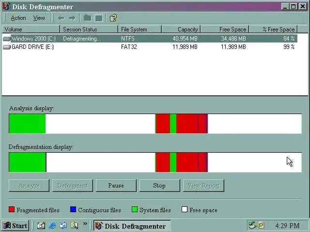Click the search folder quick launch icon

coord(74,225)
